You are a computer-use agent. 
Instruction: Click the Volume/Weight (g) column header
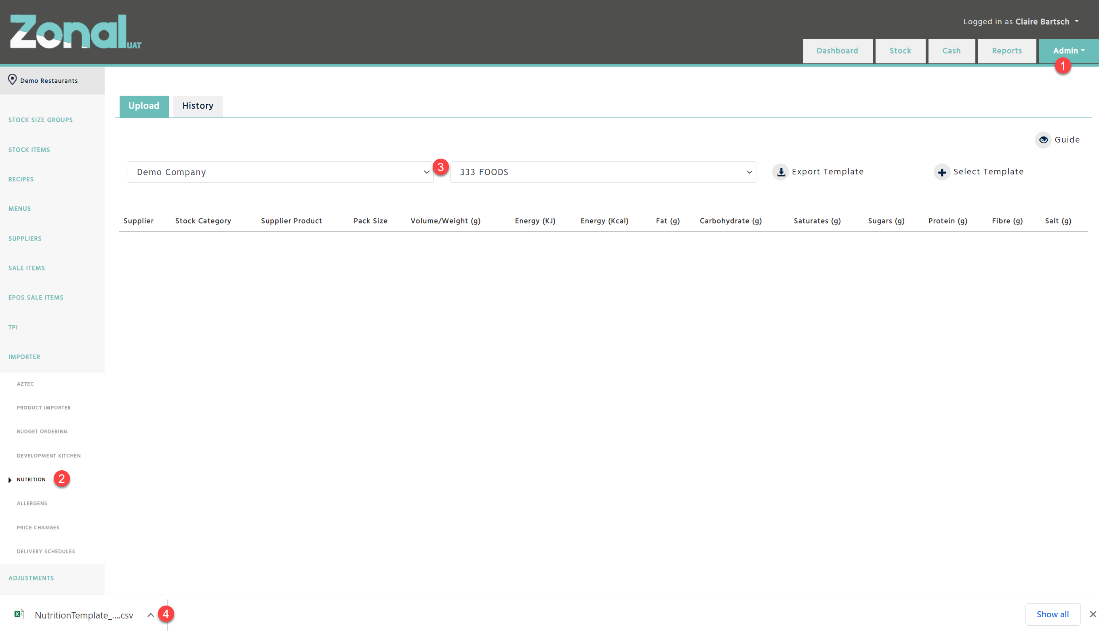click(x=445, y=221)
